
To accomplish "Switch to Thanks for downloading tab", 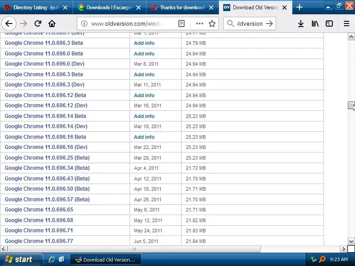I will [x=182, y=8].
